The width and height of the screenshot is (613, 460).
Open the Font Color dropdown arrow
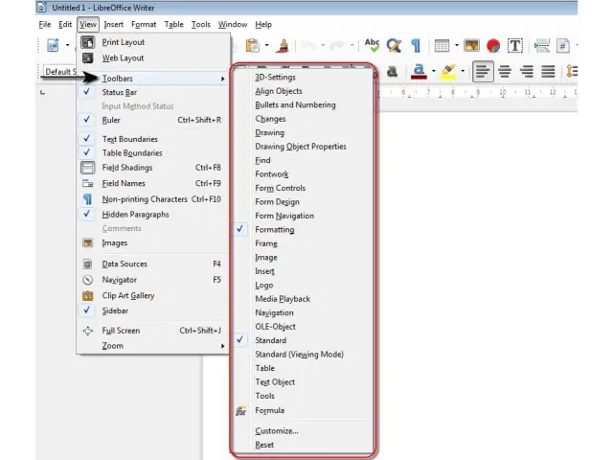pos(433,71)
